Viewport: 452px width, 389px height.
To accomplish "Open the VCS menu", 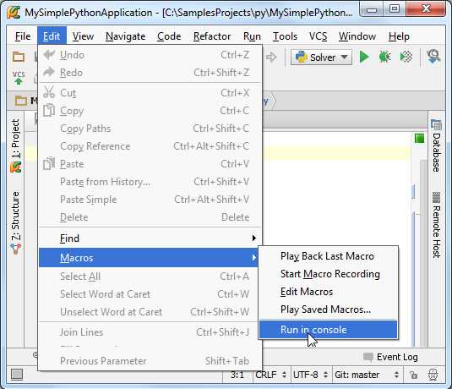I will [x=318, y=36].
